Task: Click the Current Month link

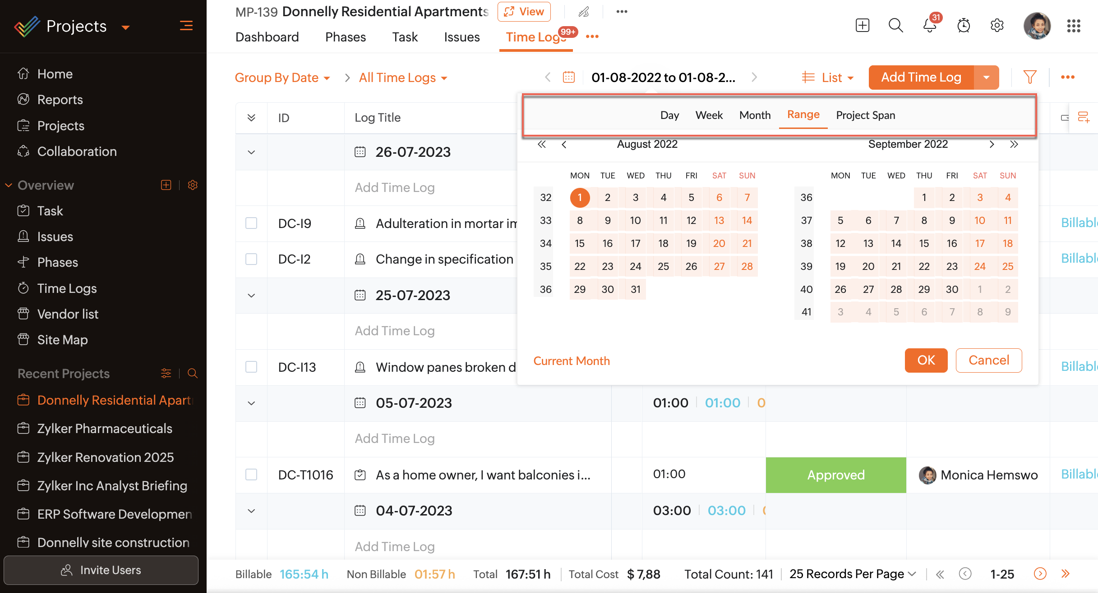Action: 571,361
